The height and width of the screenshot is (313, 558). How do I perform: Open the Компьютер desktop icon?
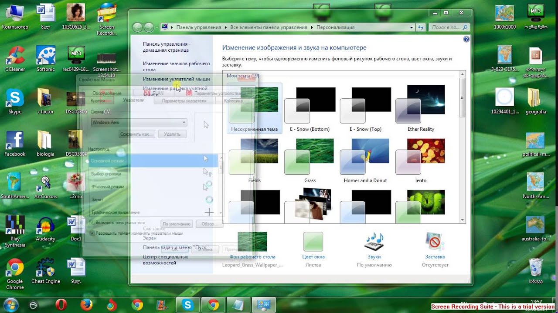pos(15,17)
